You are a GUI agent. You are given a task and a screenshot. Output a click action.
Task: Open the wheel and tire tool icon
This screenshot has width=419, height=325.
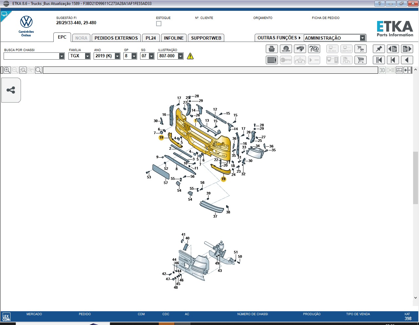pyautogui.click(x=286, y=49)
